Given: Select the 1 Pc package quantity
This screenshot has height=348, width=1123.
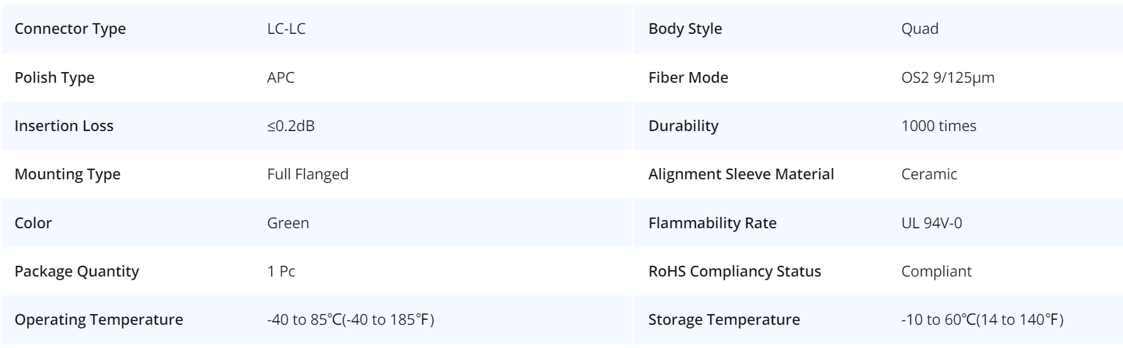Looking at the screenshot, I should [282, 272].
